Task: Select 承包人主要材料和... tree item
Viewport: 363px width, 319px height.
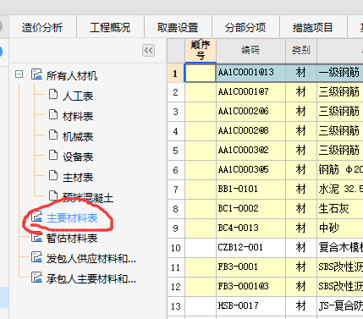Action: [91, 279]
